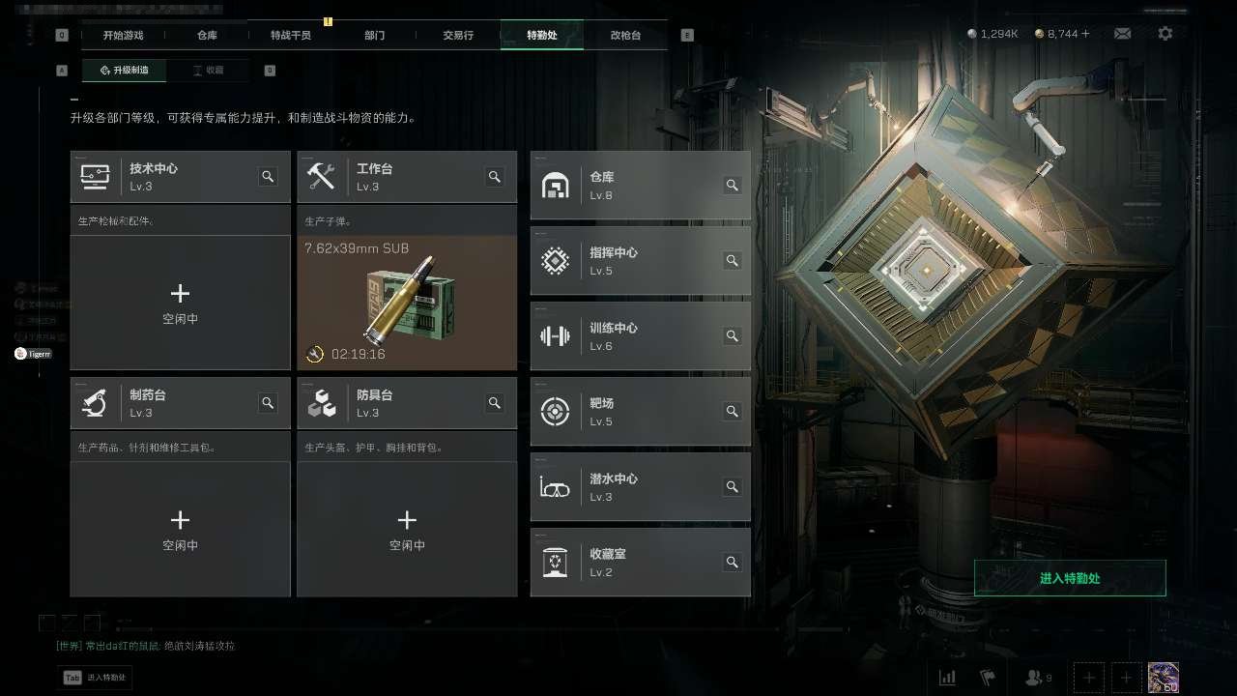Open the 7.62x39mm SUB production item
The height and width of the screenshot is (696, 1237).
pyautogui.click(x=407, y=303)
